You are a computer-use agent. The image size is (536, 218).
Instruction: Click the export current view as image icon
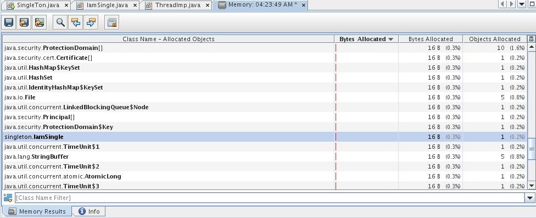point(40,23)
